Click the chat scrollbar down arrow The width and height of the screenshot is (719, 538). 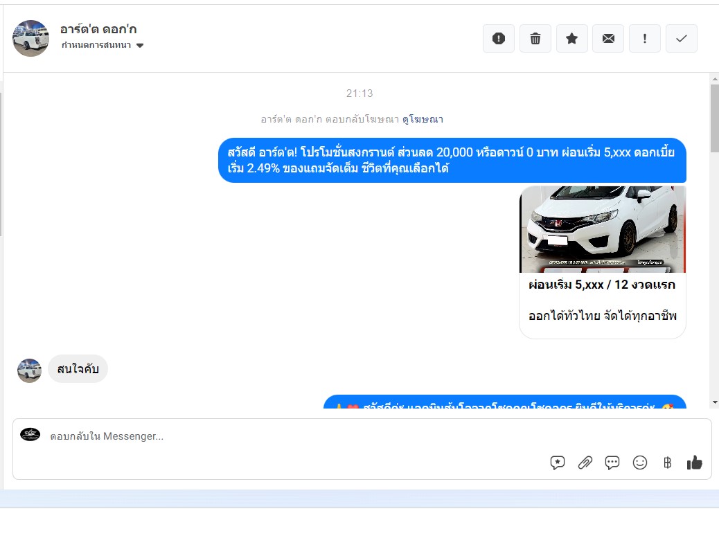715,402
